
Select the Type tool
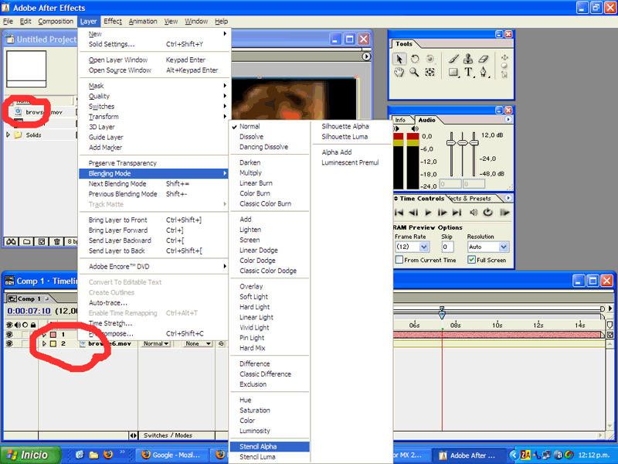[468, 72]
